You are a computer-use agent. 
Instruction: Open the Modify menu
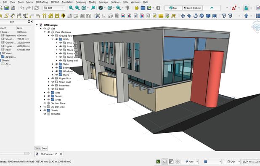click(93, 2)
